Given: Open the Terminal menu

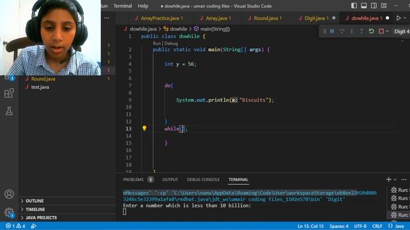Looking at the screenshot, I should (122, 6).
